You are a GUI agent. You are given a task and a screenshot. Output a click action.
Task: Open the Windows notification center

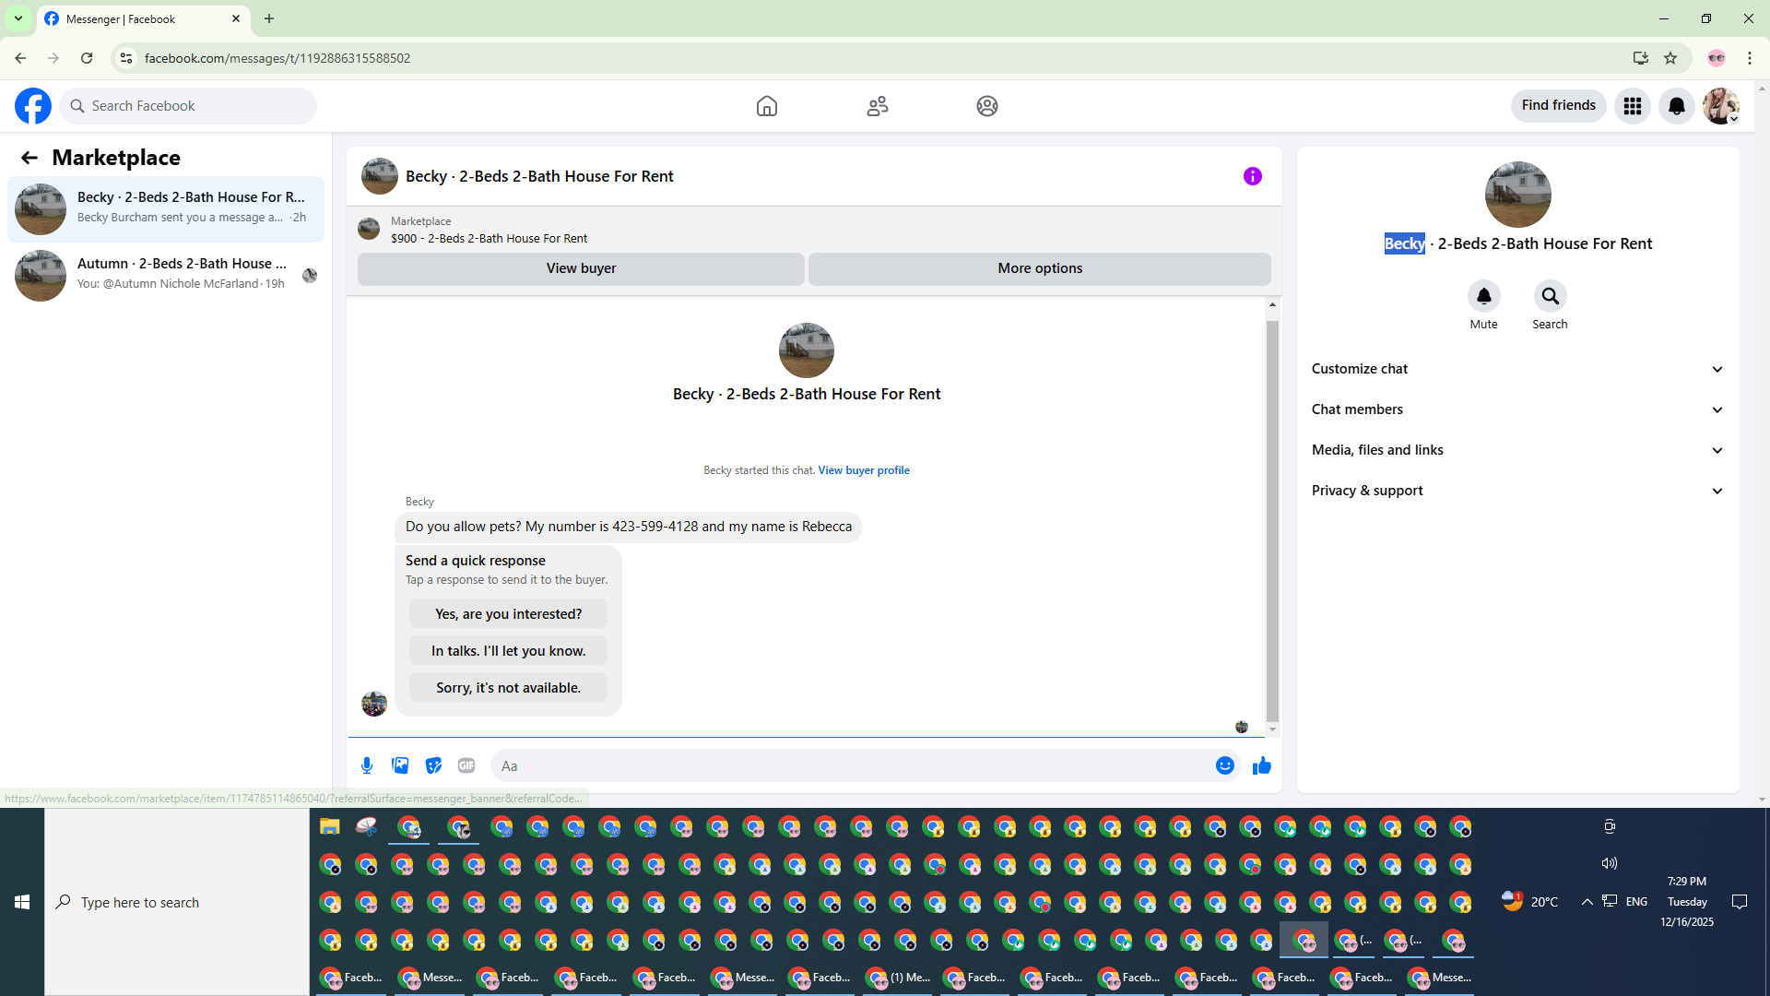click(x=1740, y=902)
